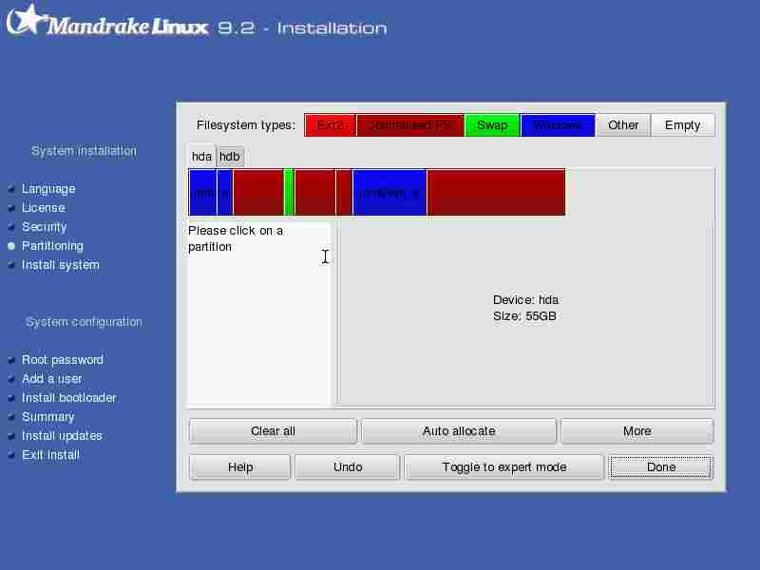Switch to the hda drive tab
The image size is (760, 570).
[x=201, y=157]
